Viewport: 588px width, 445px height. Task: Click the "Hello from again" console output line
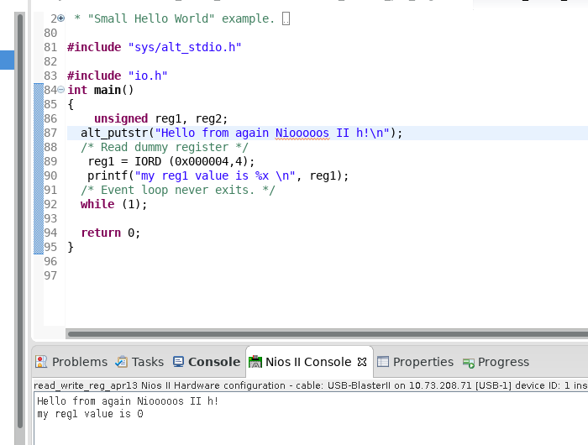[x=127, y=401]
